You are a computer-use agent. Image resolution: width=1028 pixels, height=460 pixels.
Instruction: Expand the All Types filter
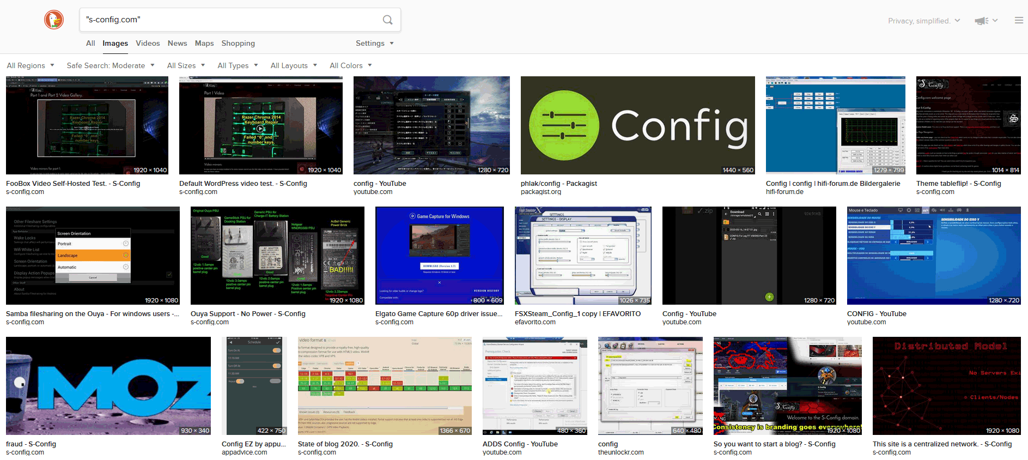click(238, 65)
